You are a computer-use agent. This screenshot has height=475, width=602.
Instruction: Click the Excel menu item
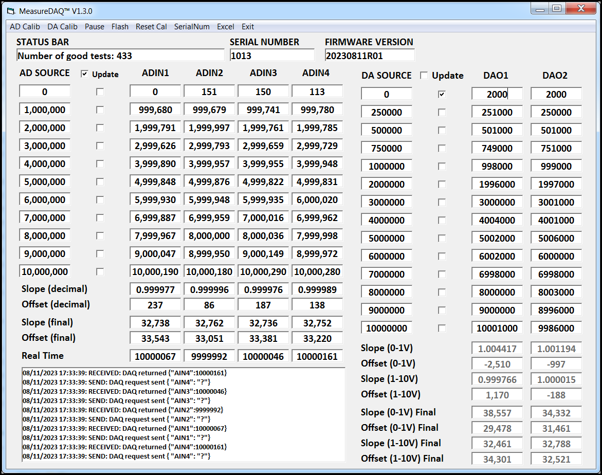click(225, 27)
